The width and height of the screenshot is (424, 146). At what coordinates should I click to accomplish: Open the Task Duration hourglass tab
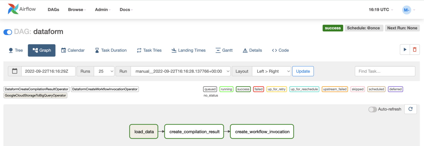(x=111, y=50)
